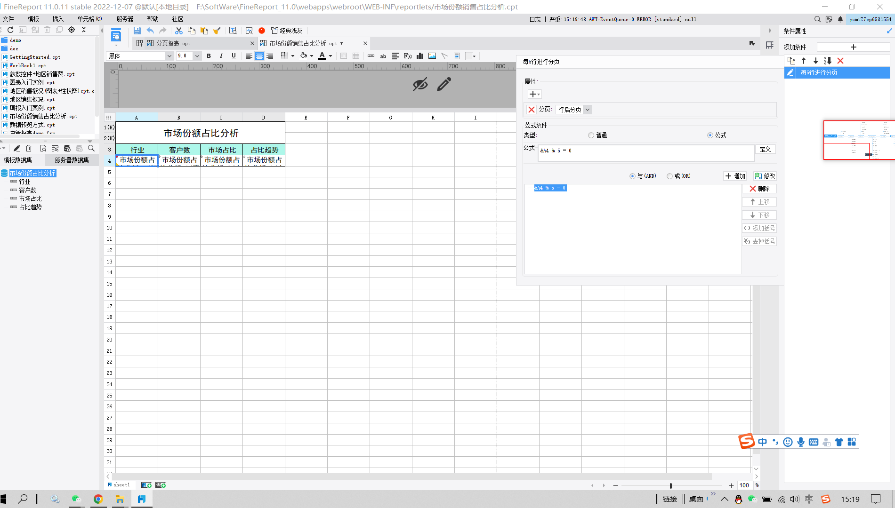Activate the format painter brush
The width and height of the screenshot is (895, 508).
point(217,31)
